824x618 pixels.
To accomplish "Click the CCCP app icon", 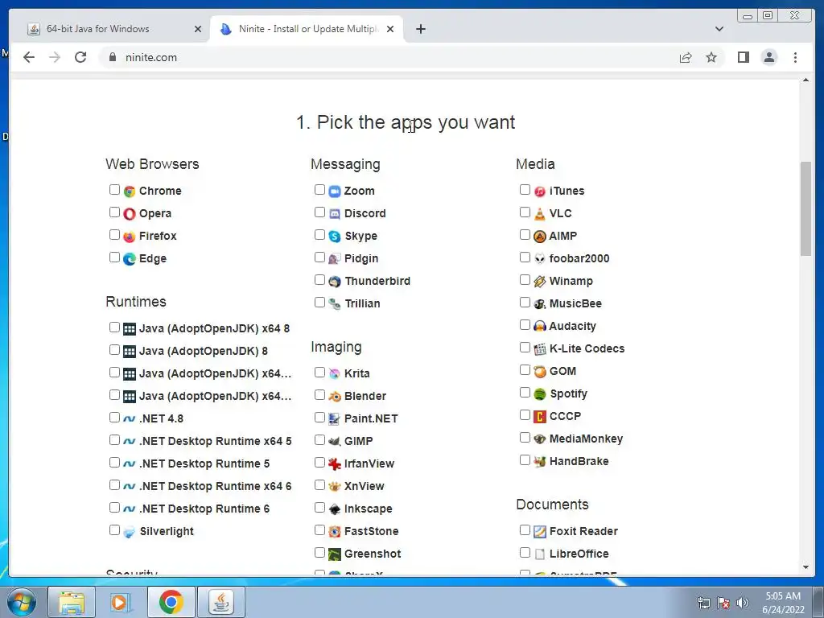I will click(x=540, y=417).
